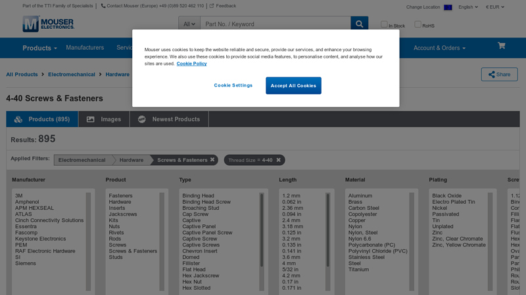Click the search magnifier button

tap(359, 24)
